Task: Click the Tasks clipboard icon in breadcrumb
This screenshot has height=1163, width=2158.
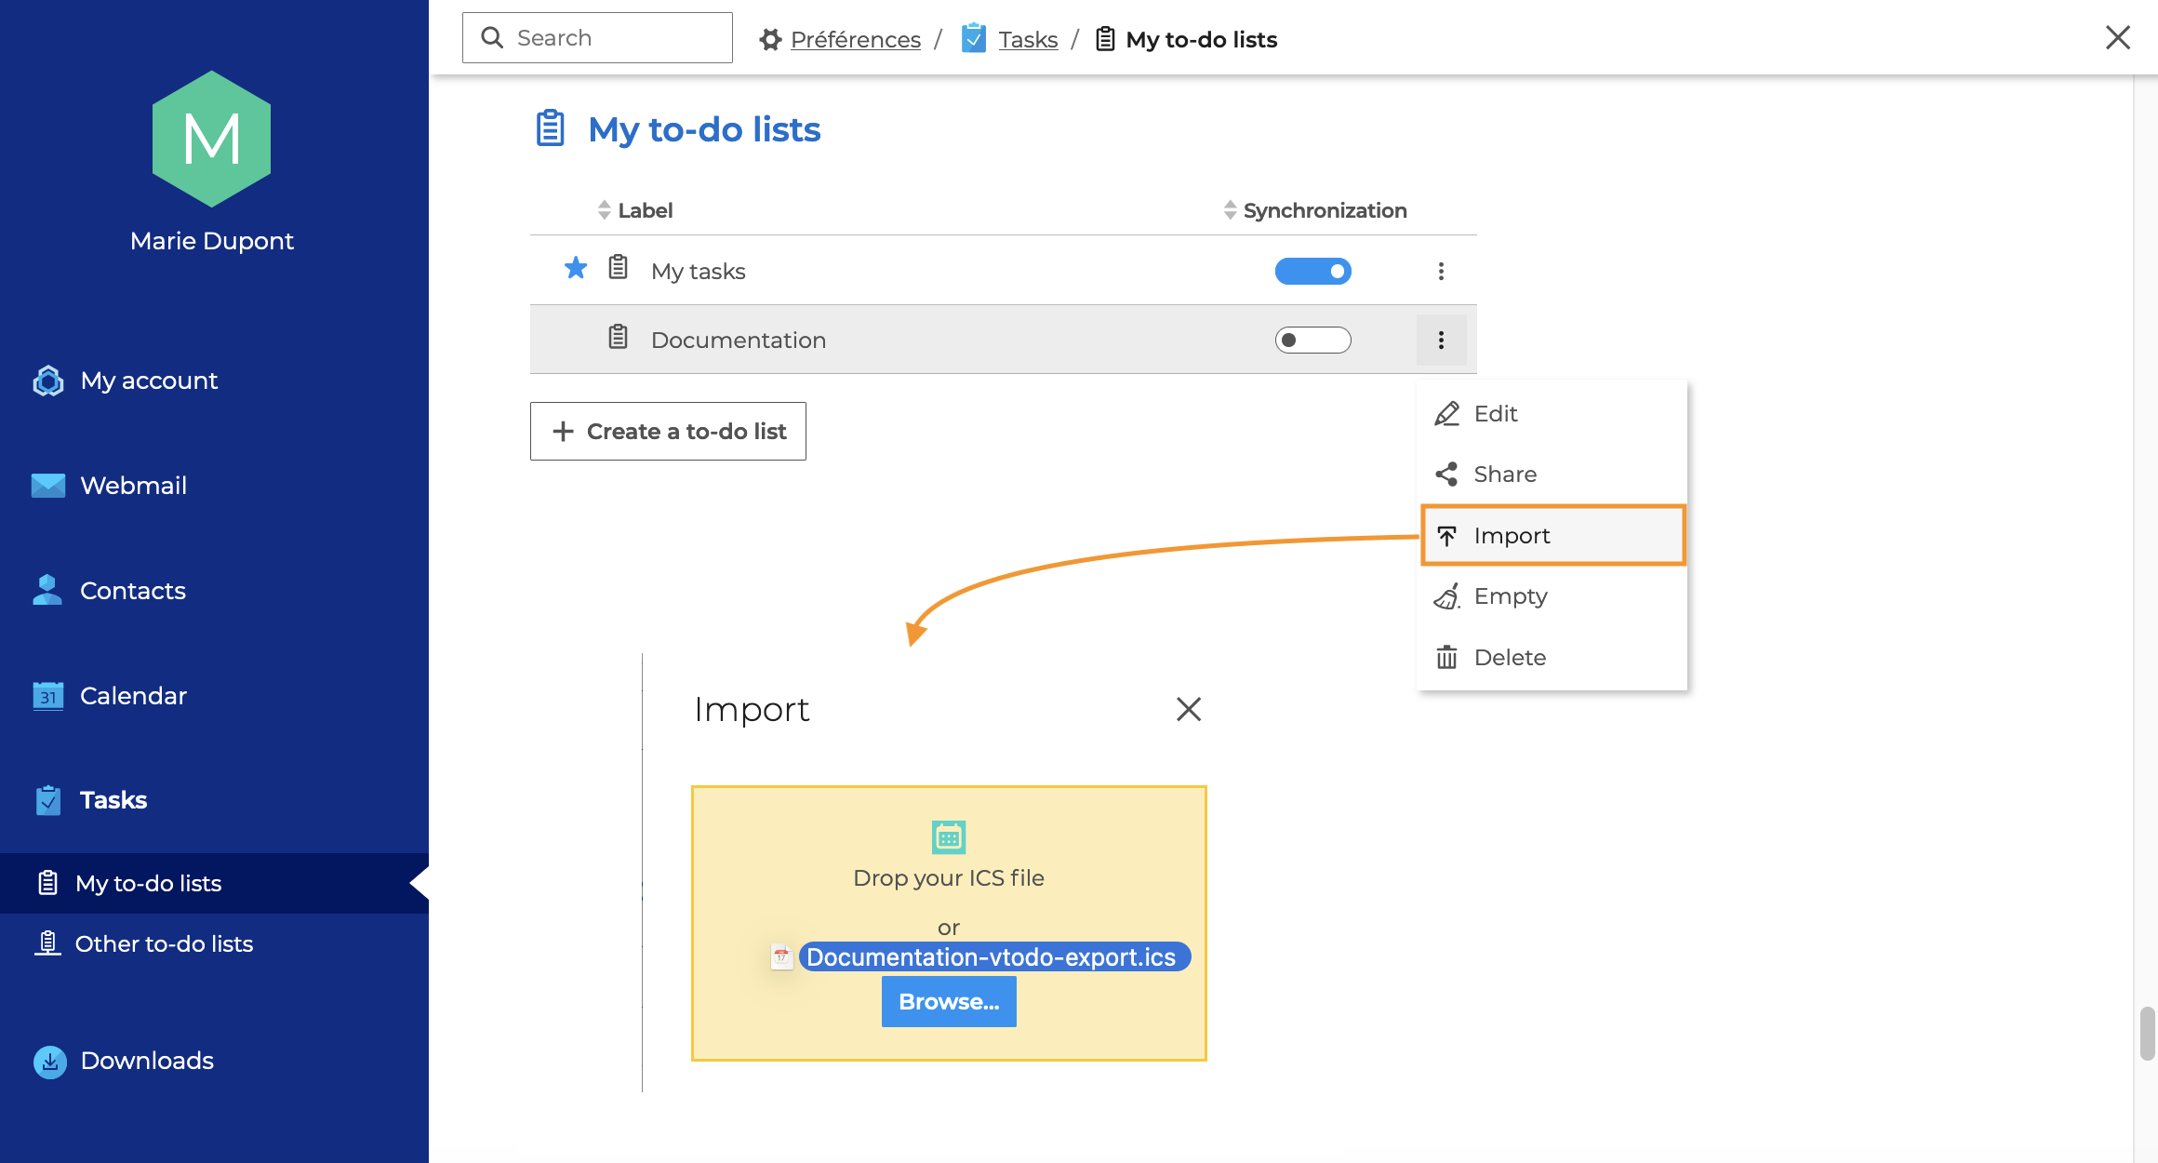Action: click(x=974, y=39)
